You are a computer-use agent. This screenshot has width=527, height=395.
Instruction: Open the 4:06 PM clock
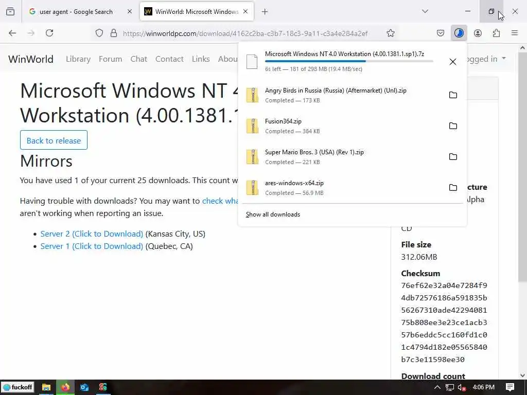(x=483, y=387)
